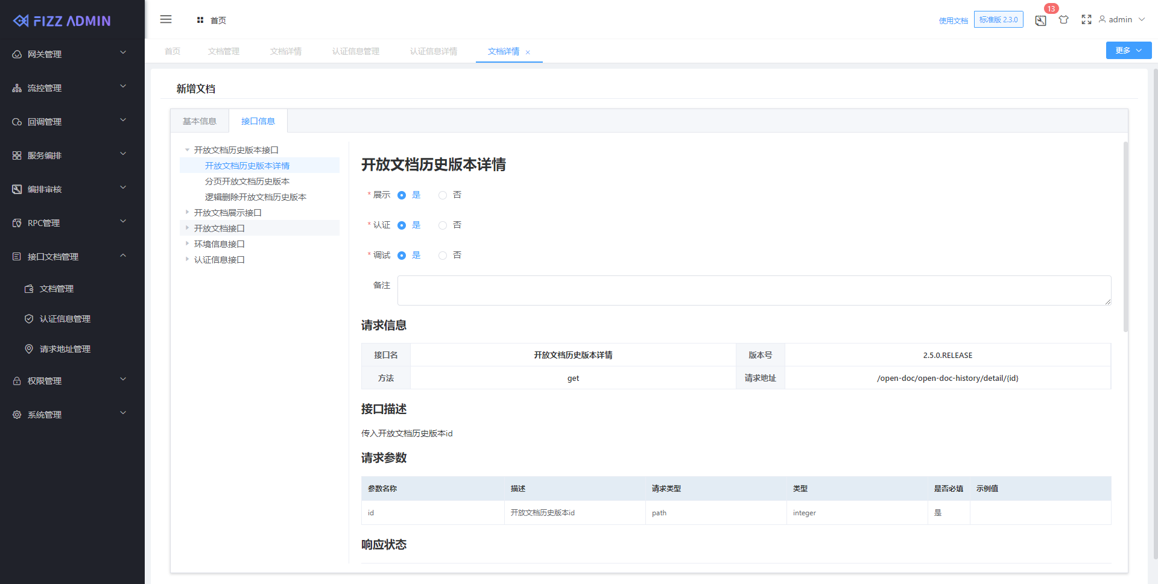The image size is (1158, 584).
Task: Click the 使用文档 link
Action: (953, 20)
